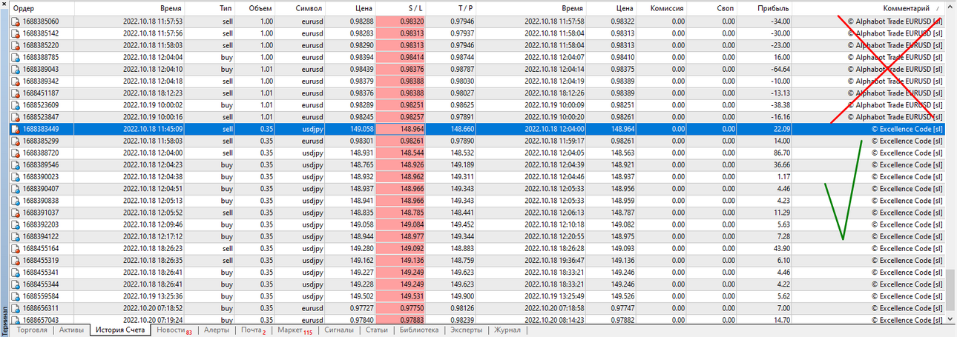The height and width of the screenshot is (337, 957).
Task: Click the order icon for 1688389546
Action: [x=16, y=164]
